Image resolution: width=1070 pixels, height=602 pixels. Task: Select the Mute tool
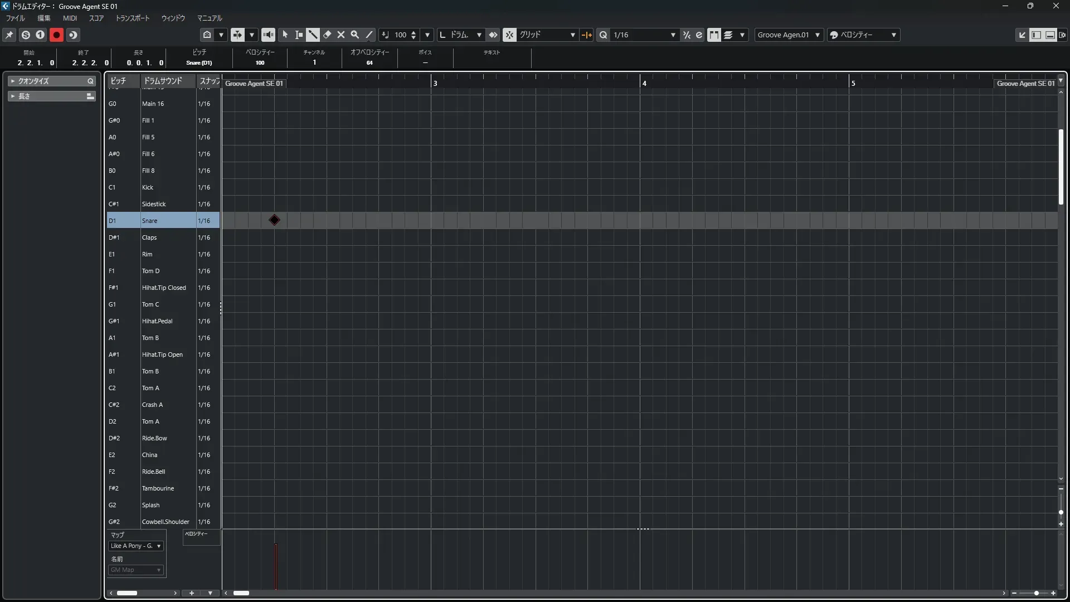(x=341, y=35)
